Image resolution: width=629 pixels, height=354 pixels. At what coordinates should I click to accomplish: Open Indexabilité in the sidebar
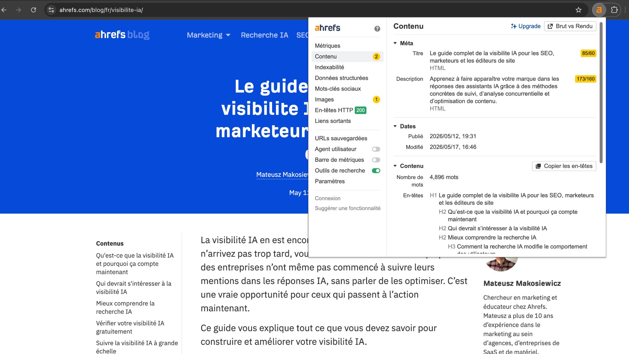(x=329, y=67)
